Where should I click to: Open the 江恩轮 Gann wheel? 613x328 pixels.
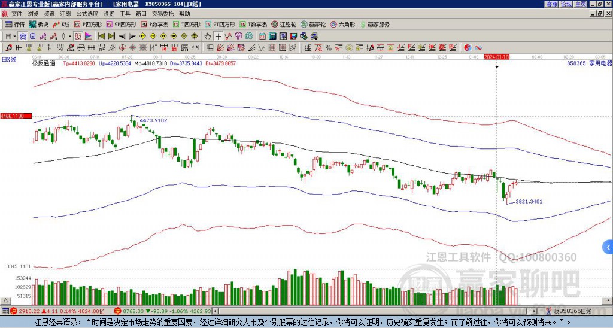284,24
